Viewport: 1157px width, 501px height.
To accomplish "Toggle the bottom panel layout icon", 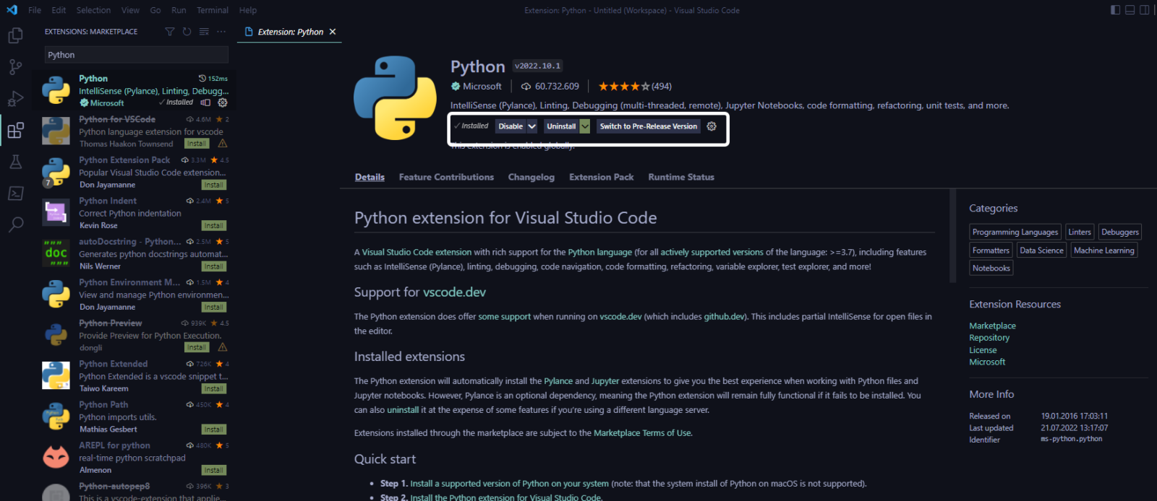I will tap(1130, 10).
